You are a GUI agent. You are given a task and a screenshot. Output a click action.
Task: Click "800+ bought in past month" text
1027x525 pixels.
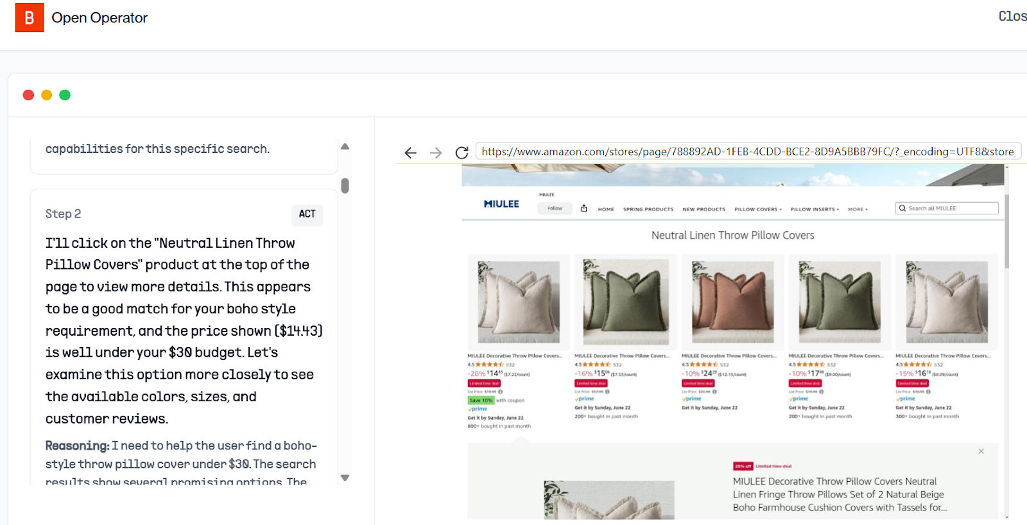click(x=499, y=426)
